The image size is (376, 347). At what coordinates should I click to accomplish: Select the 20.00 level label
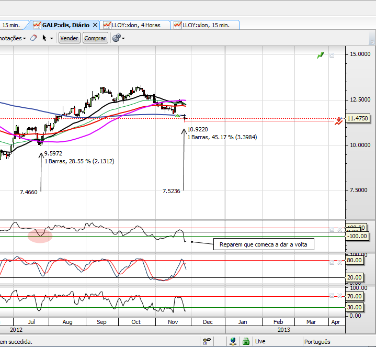[x=354, y=277]
